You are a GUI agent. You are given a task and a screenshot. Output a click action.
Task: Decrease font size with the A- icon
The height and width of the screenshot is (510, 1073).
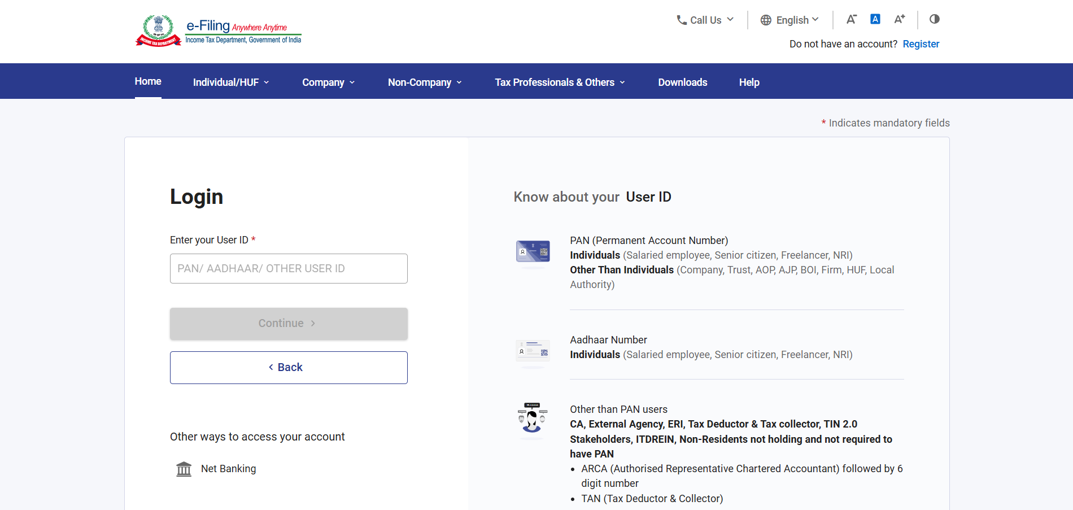851,20
